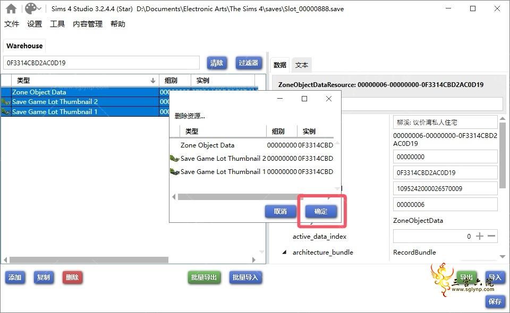This screenshot has width=510, height=313.
Task: Sort by the 类型 column header
Action: (85, 81)
